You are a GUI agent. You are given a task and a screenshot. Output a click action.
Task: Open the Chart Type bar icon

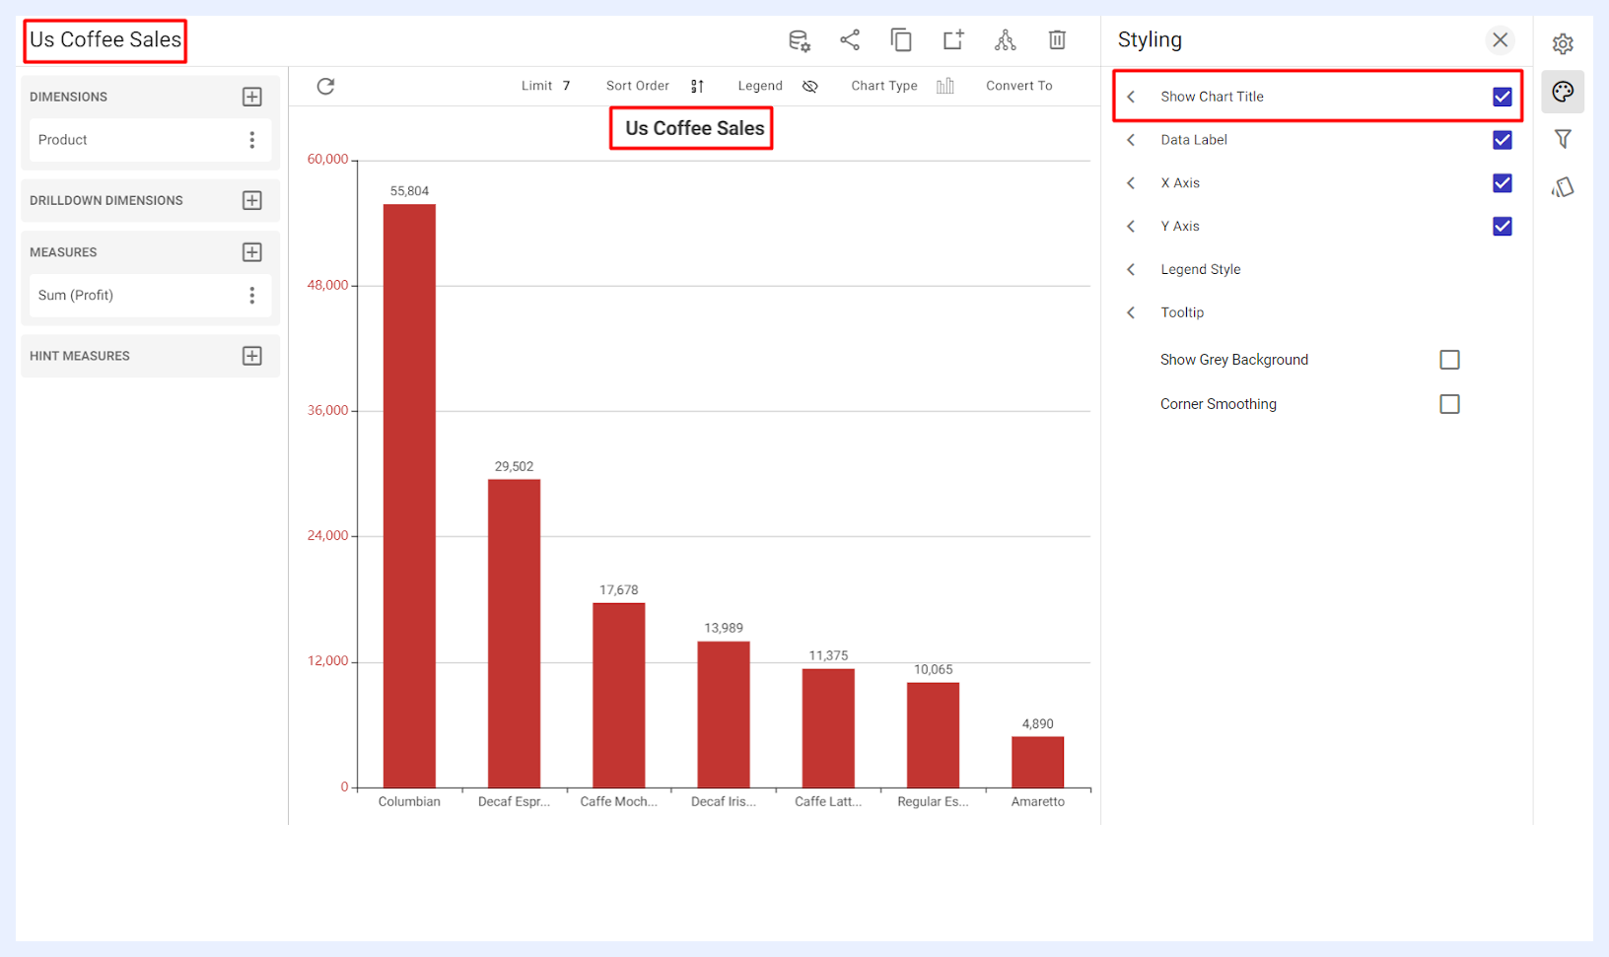coord(944,86)
